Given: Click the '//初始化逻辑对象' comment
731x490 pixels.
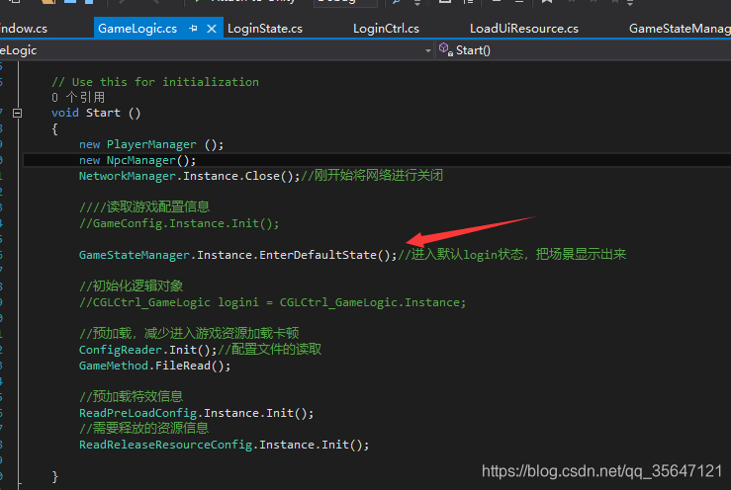Looking at the screenshot, I should pyautogui.click(x=131, y=286).
